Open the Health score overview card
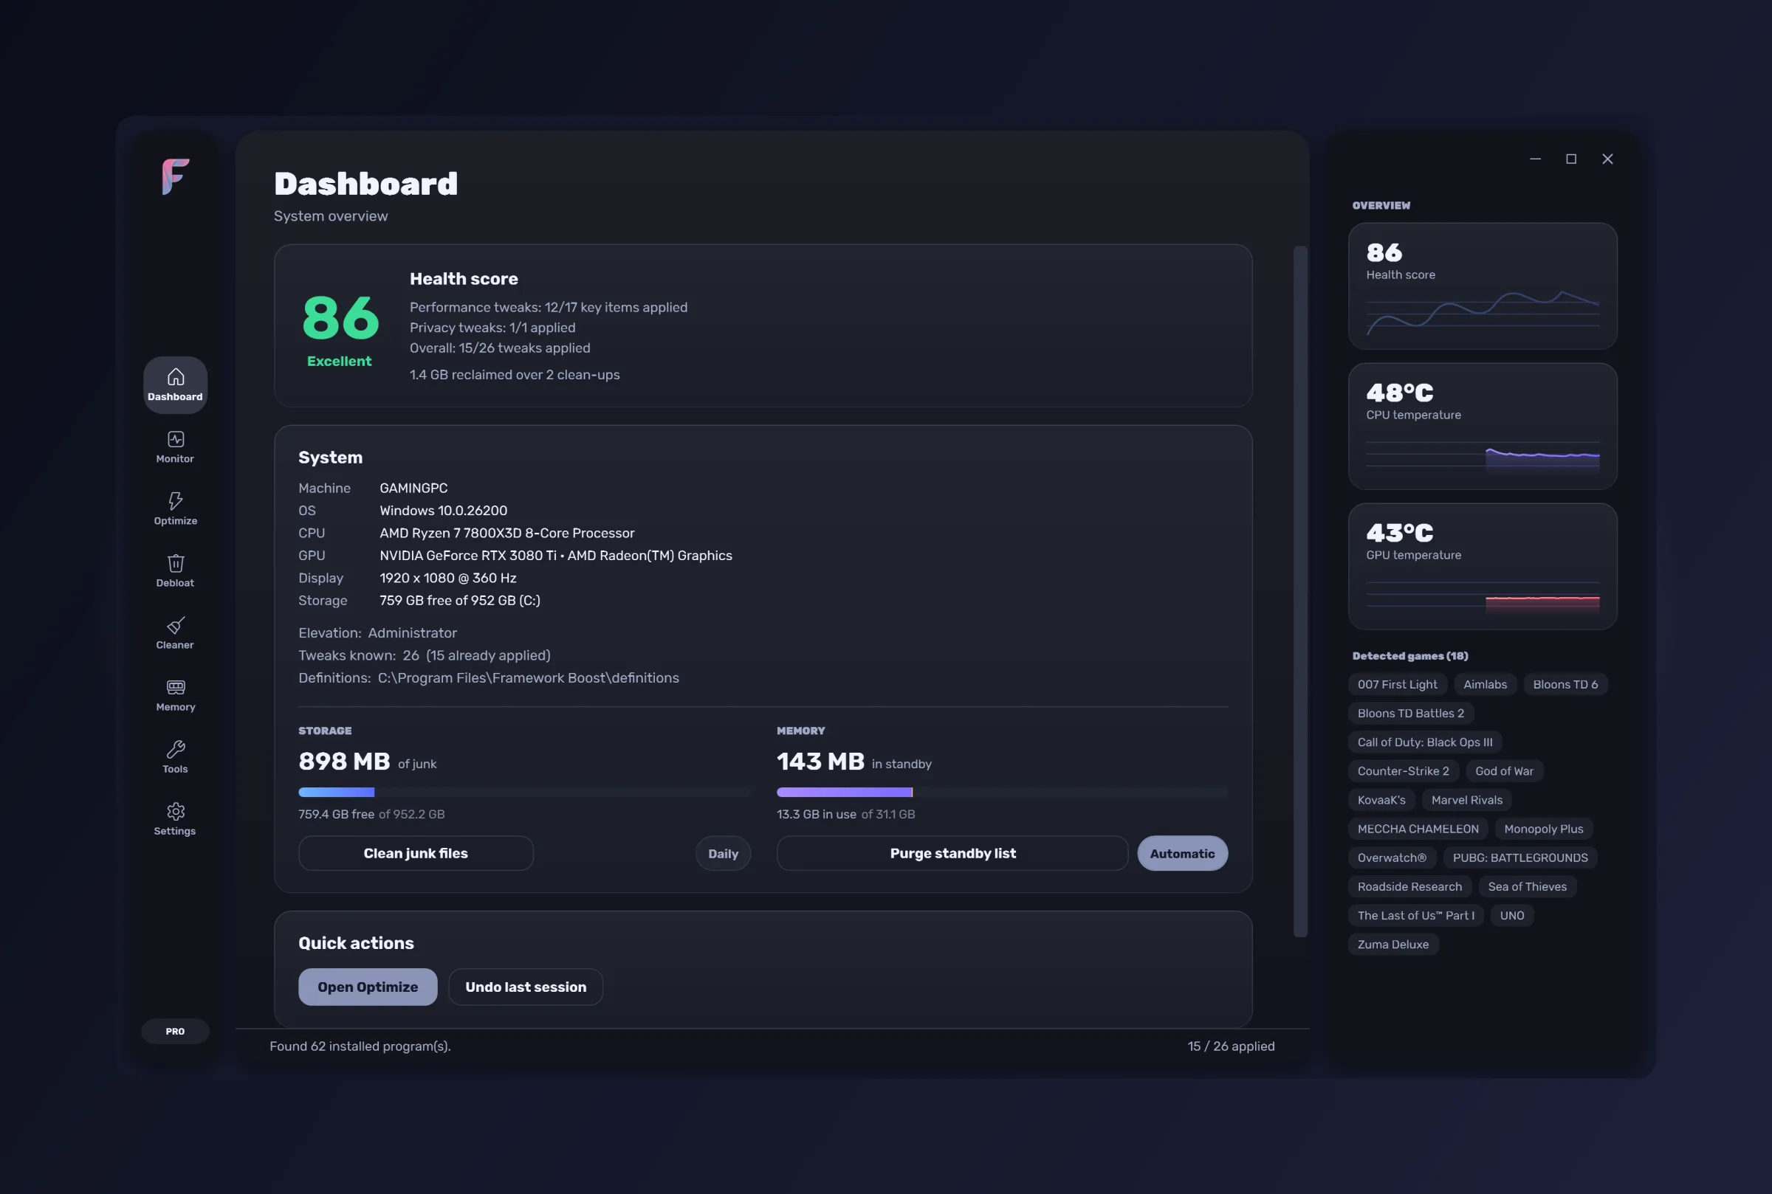The height and width of the screenshot is (1194, 1772). click(x=1483, y=286)
